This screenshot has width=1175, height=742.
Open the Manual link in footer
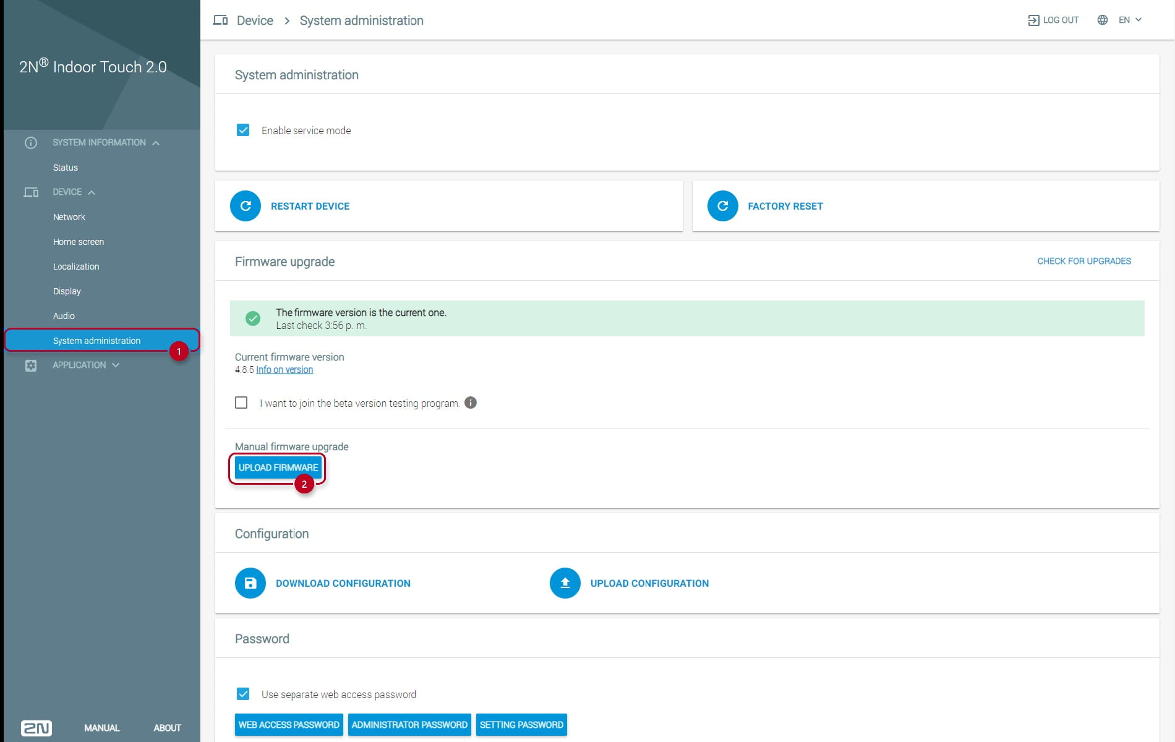point(102,728)
